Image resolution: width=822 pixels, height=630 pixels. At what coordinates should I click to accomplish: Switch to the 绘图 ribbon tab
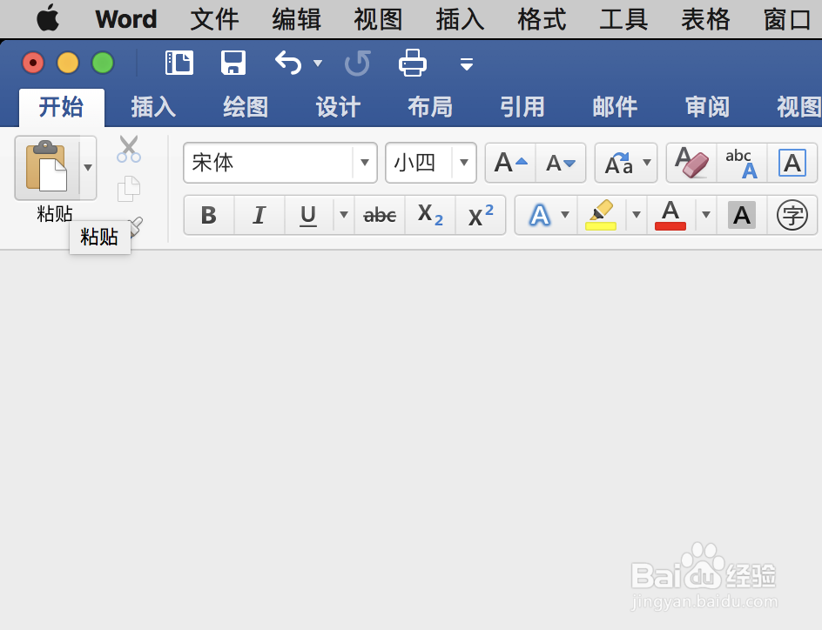coord(246,107)
